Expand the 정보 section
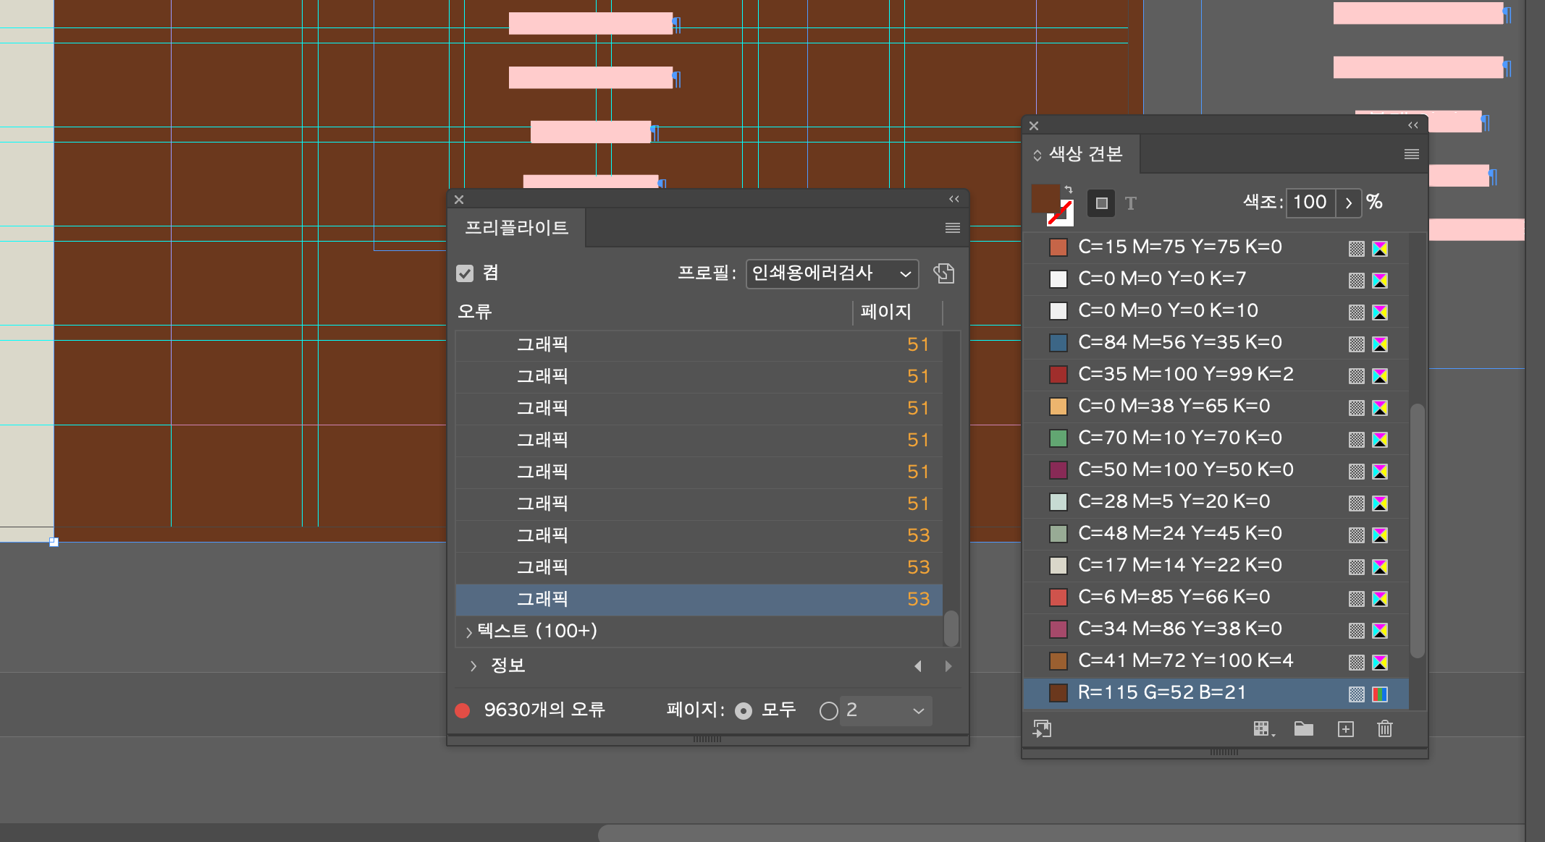1545x842 pixels. pos(473,665)
